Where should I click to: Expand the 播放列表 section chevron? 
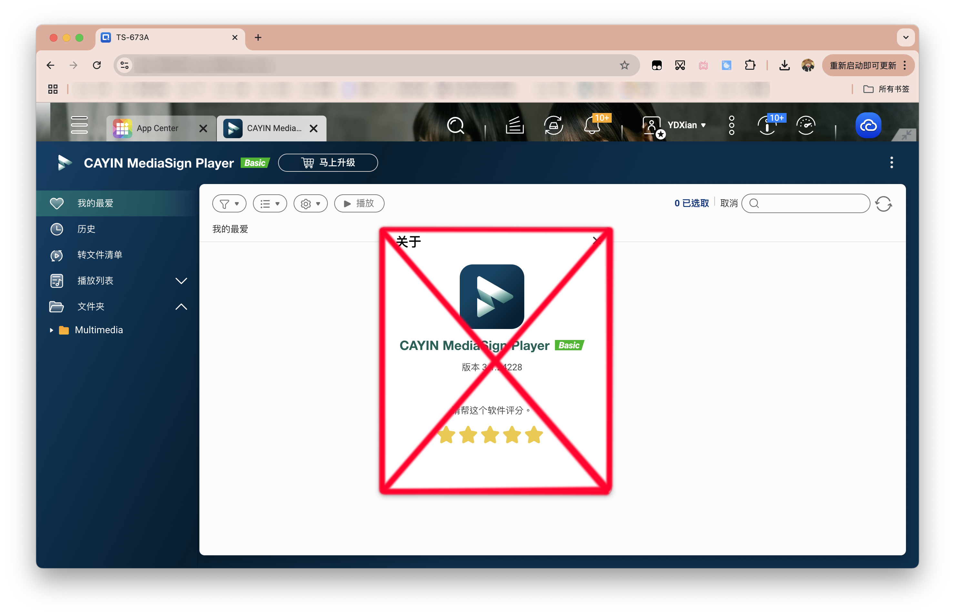click(182, 281)
